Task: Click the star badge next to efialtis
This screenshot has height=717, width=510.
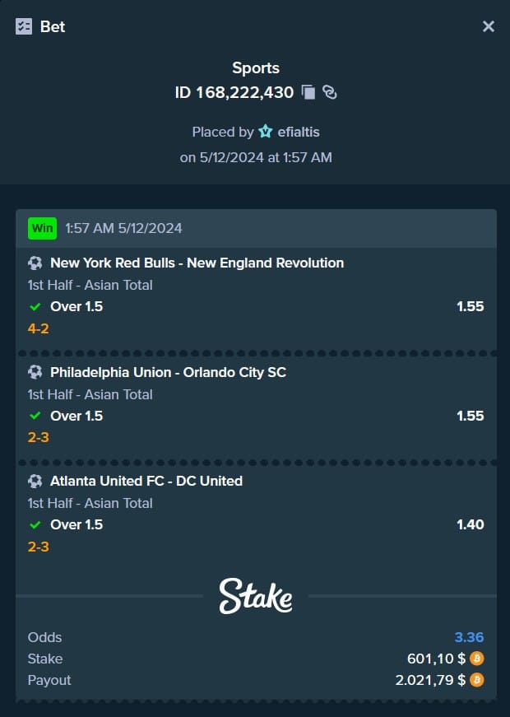Action: pyautogui.click(x=265, y=132)
